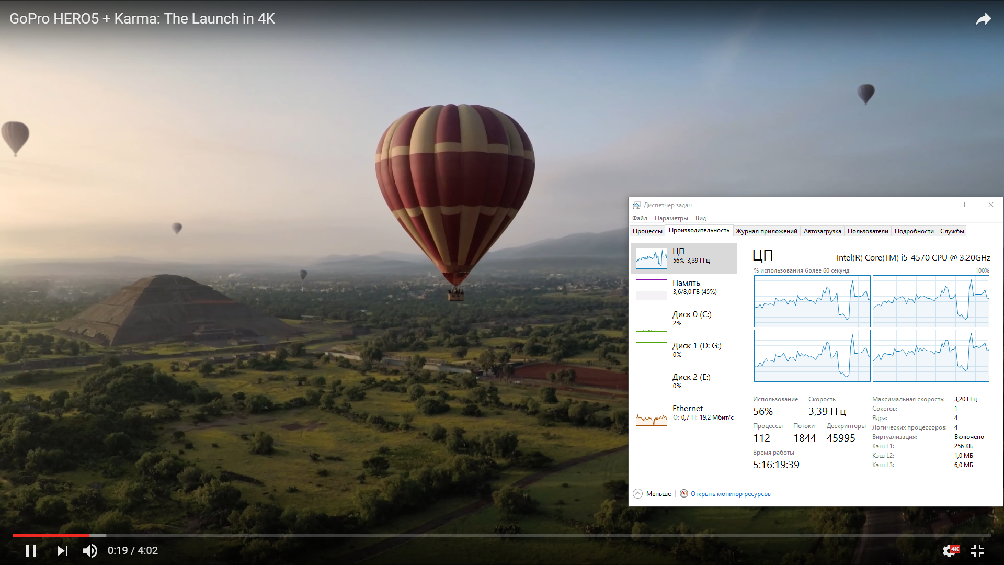Viewport: 1004px width, 565px height.
Task: Select Диск 0 (C:) item
Action: click(684, 321)
